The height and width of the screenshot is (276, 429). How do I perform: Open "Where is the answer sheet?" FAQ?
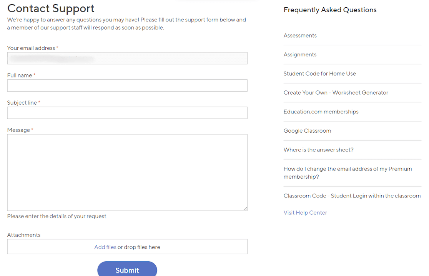click(x=318, y=149)
